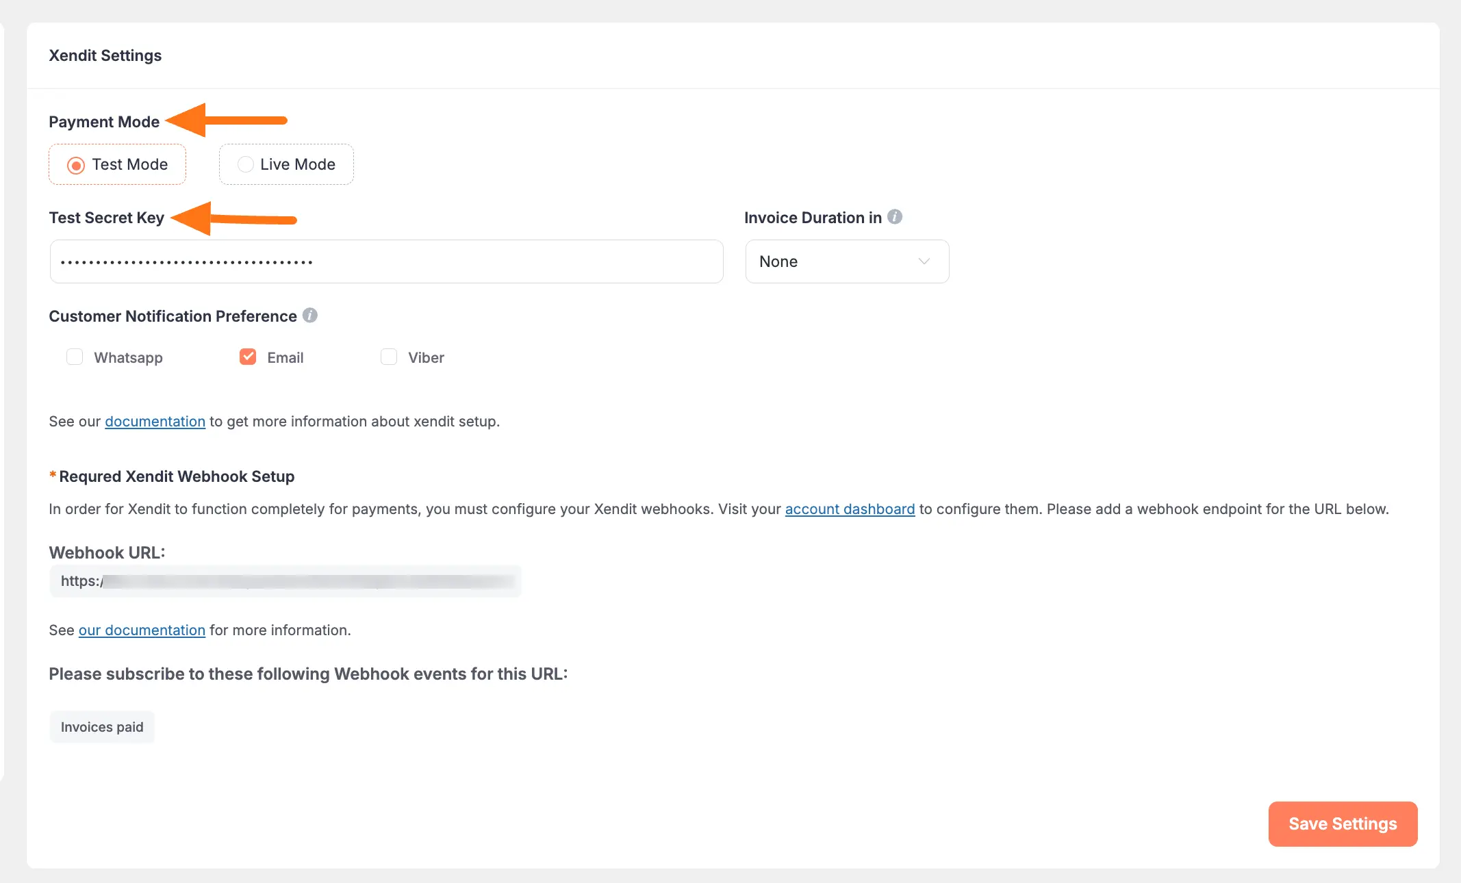The image size is (1461, 883).
Task: Enable the Whatsapp notification checkbox
Action: pos(74,357)
